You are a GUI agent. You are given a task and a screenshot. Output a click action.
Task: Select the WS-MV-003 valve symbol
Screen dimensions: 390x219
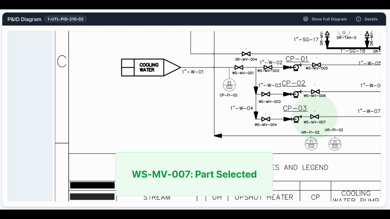pyautogui.click(x=266, y=94)
